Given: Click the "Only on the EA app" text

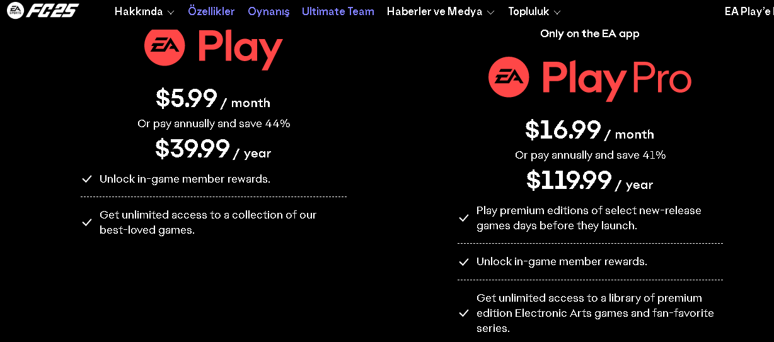Looking at the screenshot, I should pyautogui.click(x=589, y=34).
